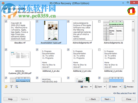Uncheck the Accomodation types.pdf checkbox
This screenshot has width=138, height=103.
coord(37,21)
